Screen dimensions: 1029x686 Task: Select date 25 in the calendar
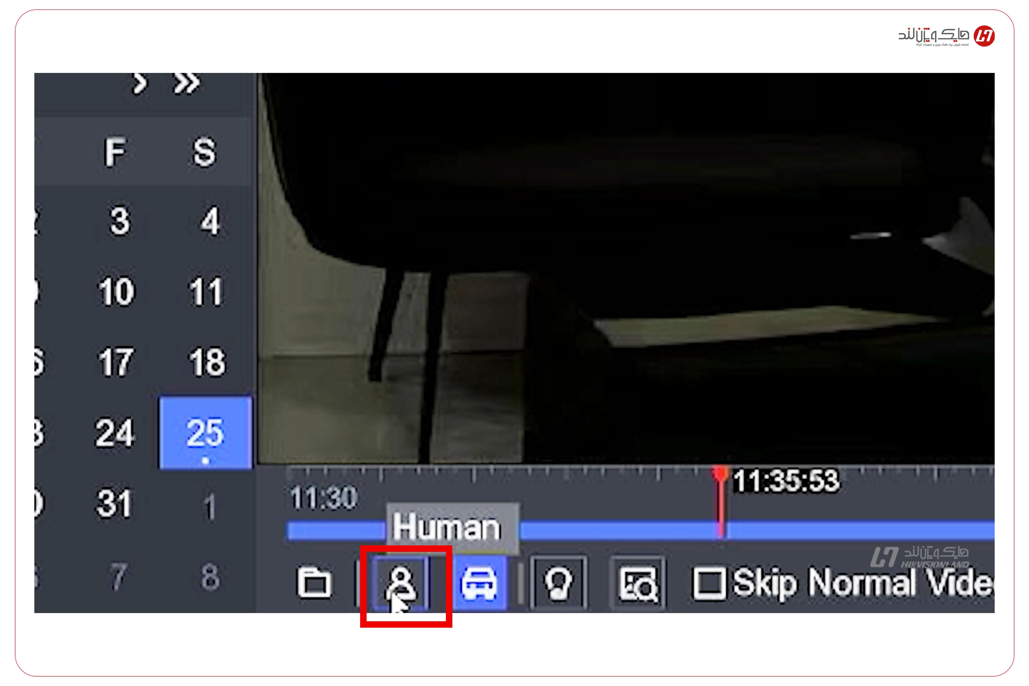[205, 433]
